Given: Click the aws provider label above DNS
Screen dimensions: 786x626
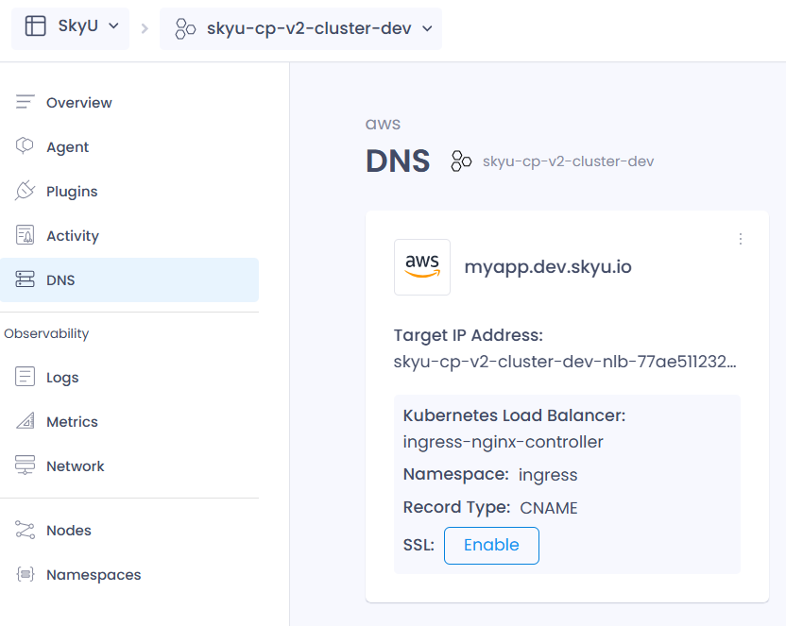Looking at the screenshot, I should tap(383, 124).
